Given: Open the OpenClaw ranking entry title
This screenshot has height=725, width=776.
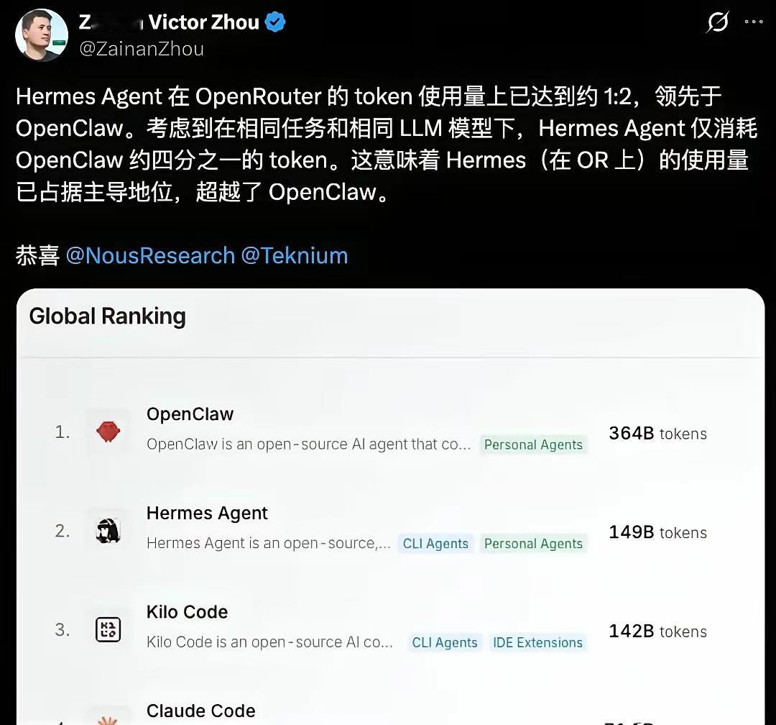Looking at the screenshot, I should (x=190, y=414).
